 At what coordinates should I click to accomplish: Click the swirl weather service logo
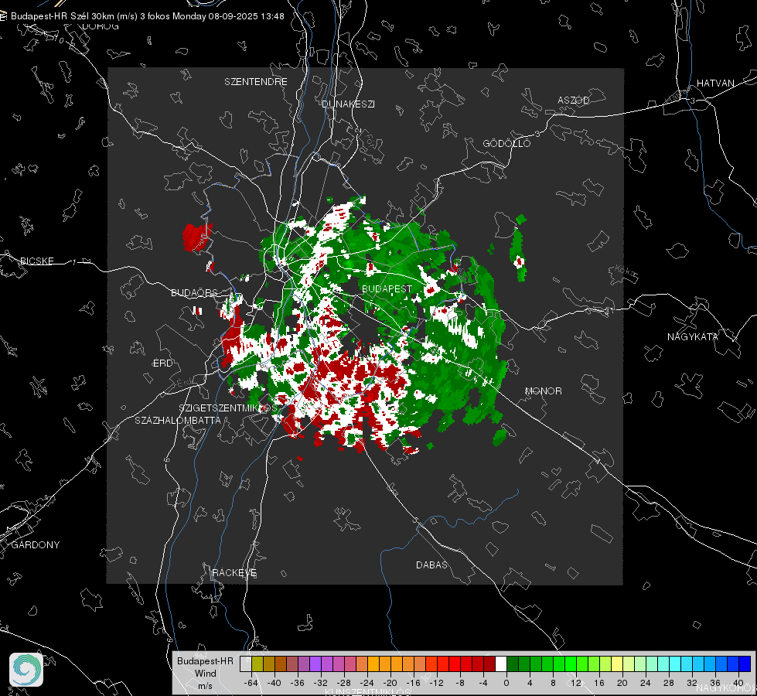[26, 670]
